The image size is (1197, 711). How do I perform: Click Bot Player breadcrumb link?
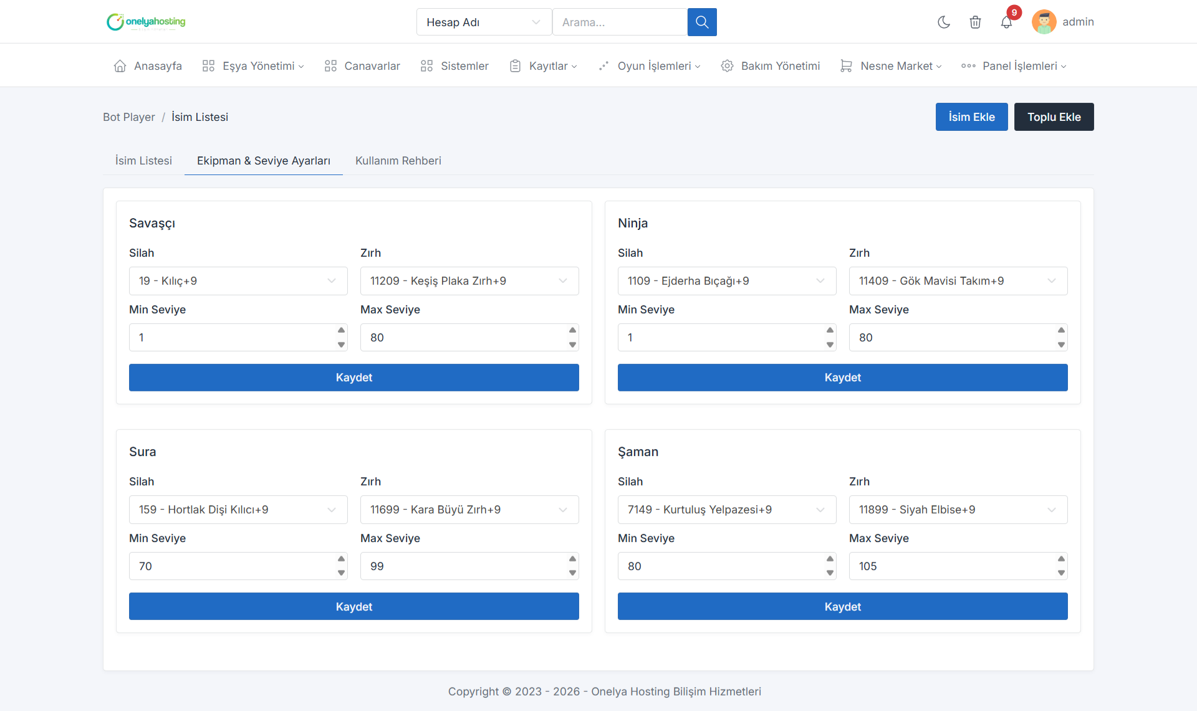129,117
